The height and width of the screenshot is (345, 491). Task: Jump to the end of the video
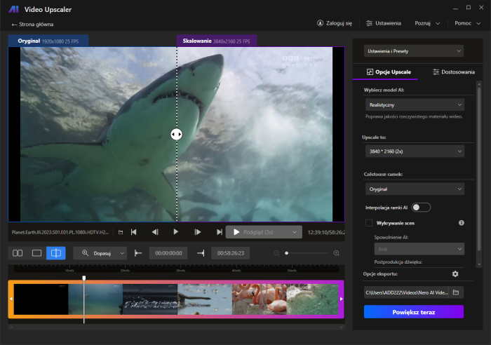click(x=219, y=232)
